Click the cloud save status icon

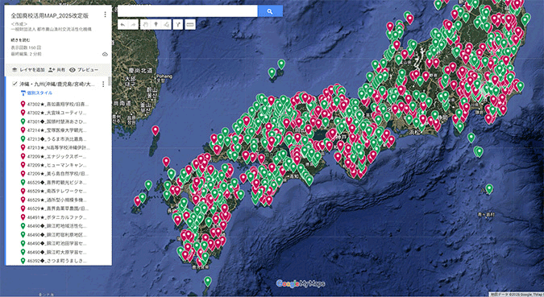coord(105,55)
